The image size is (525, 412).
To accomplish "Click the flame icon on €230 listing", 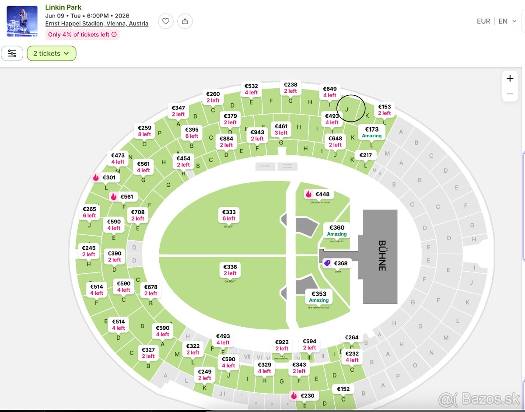I will [x=294, y=395].
